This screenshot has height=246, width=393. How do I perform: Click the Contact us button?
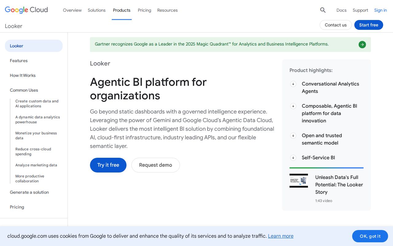[336, 25]
